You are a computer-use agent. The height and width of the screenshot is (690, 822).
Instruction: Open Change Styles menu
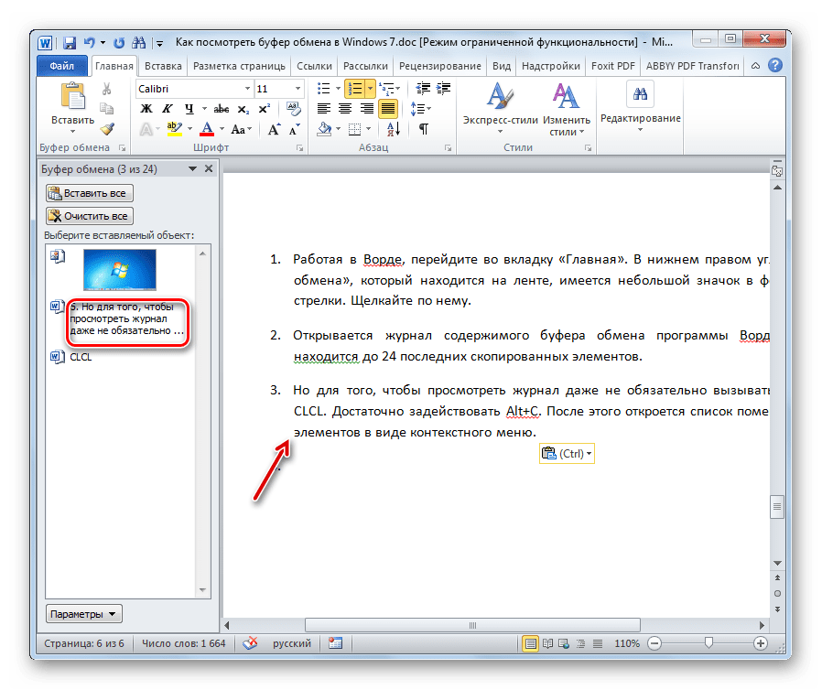567,110
